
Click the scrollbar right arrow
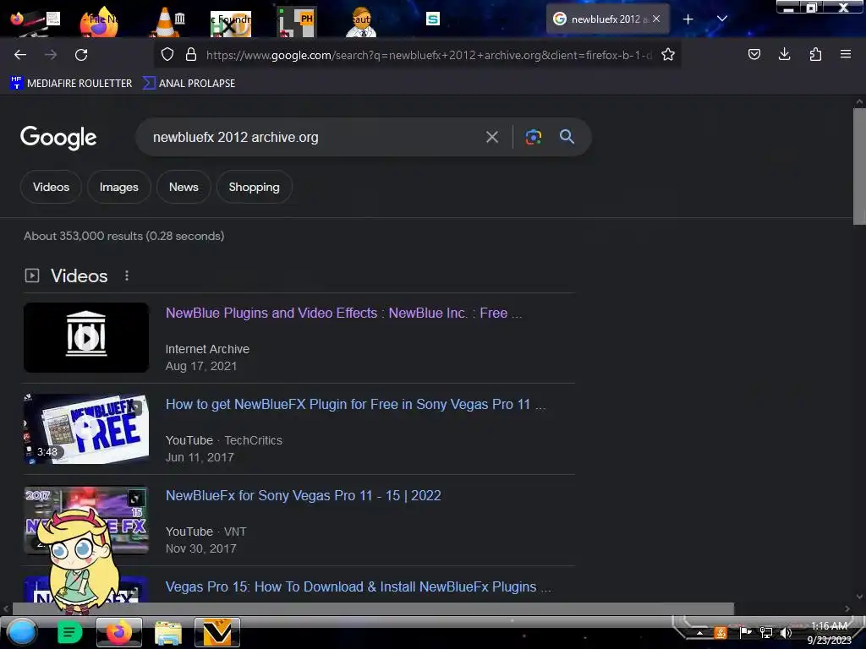click(847, 608)
